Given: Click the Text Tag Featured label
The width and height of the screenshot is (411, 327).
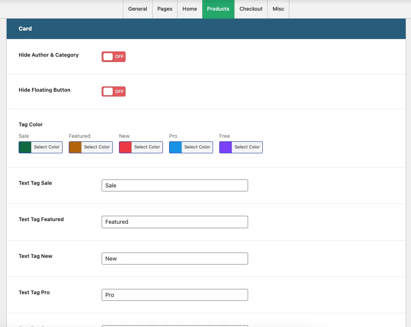Looking at the screenshot, I should tap(41, 219).
